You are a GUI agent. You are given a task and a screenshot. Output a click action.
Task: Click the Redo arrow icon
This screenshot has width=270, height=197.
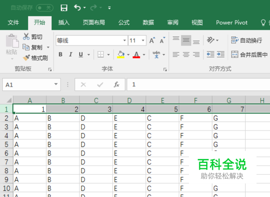tap(93, 8)
